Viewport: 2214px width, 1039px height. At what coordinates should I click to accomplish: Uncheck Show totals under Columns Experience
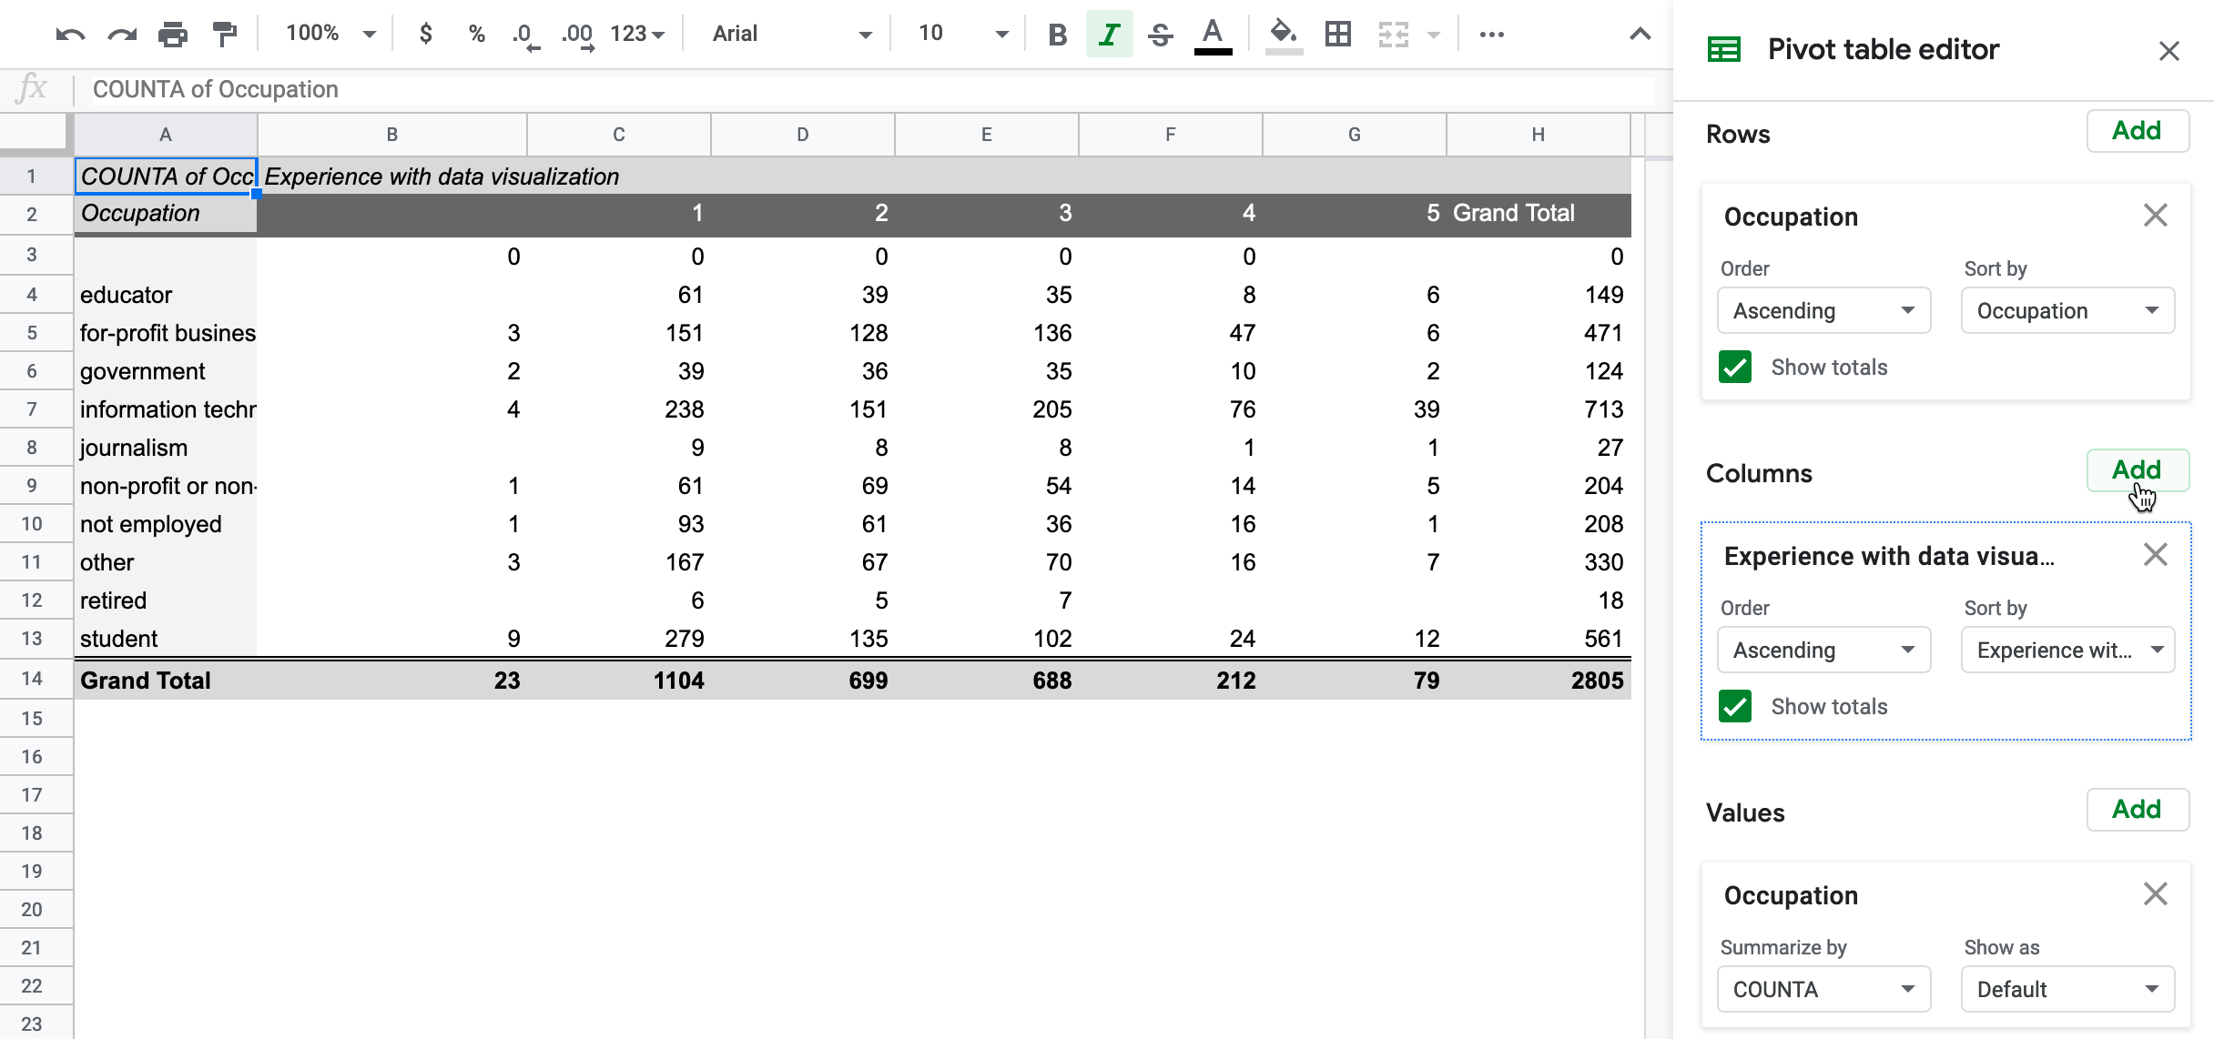point(1735,707)
